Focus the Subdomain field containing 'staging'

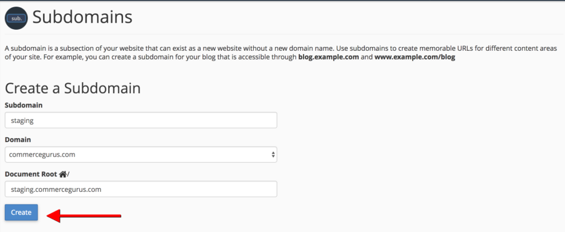pos(141,120)
